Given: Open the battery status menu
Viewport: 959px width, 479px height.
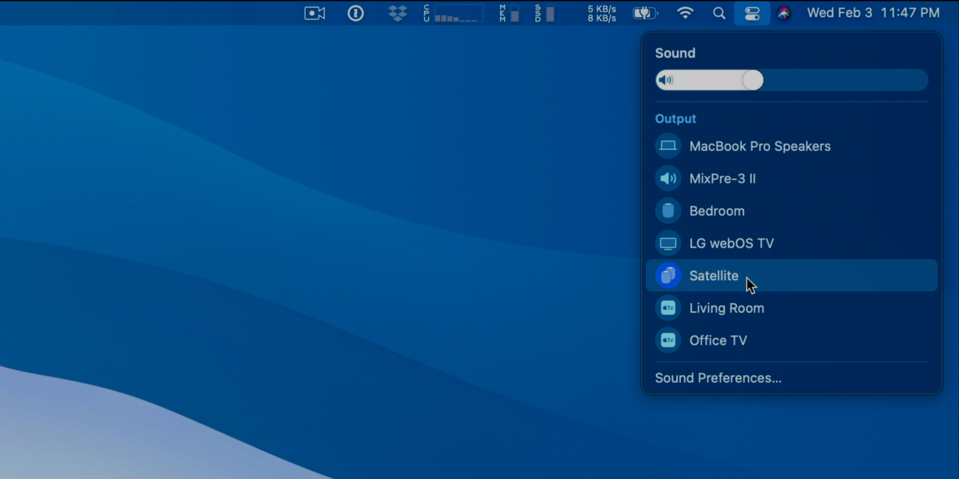Looking at the screenshot, I should coord(645,13).
